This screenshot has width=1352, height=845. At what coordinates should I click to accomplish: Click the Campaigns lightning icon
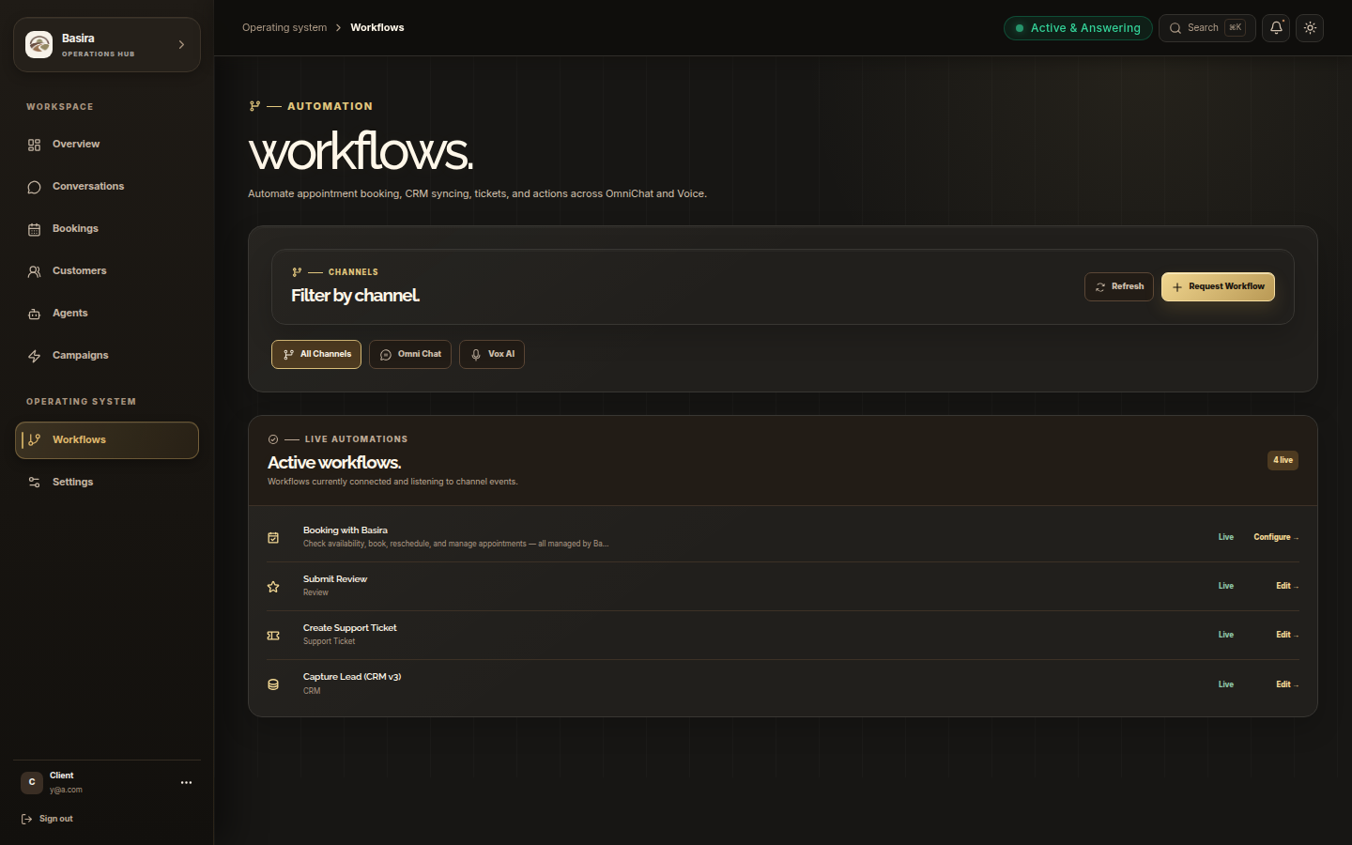pyautogui.click(x=34, y=356)
